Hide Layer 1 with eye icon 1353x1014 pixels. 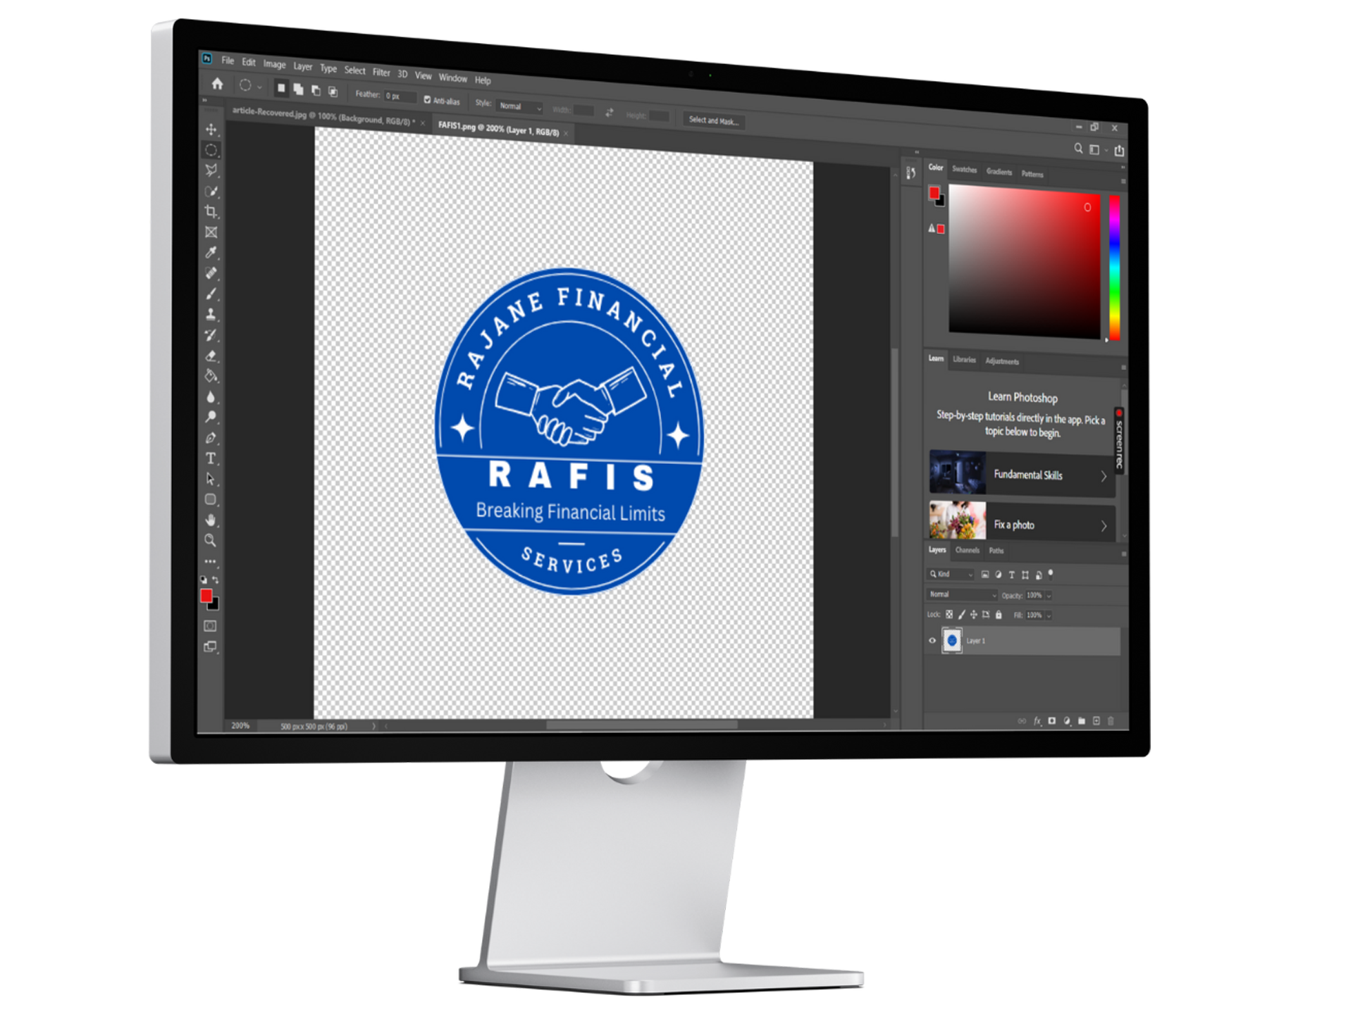point(932,641)
